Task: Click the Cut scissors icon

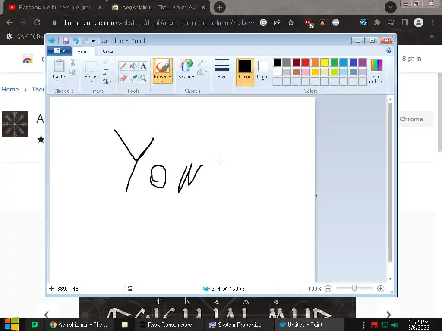Action: click(x=73, y=62)
